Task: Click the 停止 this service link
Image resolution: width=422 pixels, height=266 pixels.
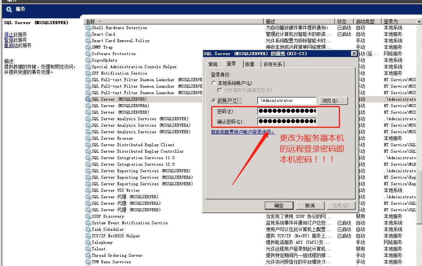Action: coord(8,35)
